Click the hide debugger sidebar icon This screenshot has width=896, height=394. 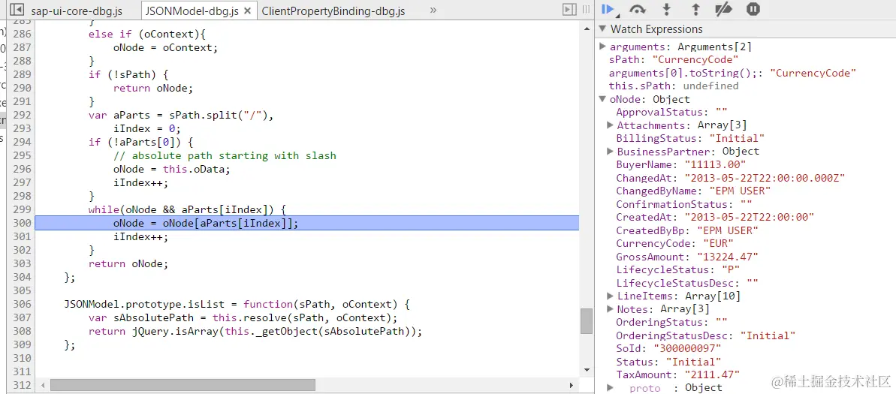point(569,10)
